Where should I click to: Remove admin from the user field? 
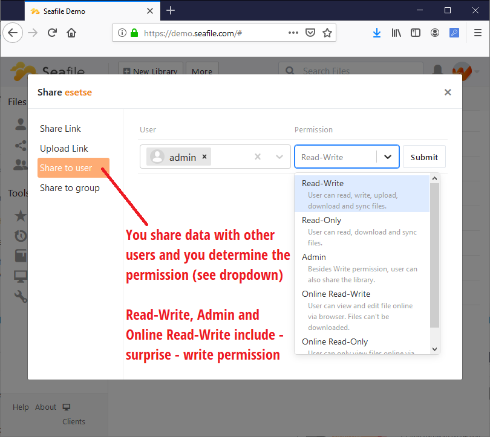204,157
